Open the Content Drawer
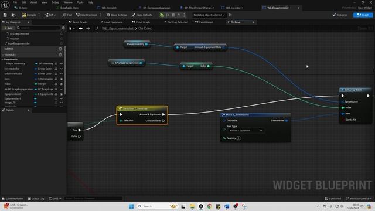375x211 pixels. click(13, 199)
